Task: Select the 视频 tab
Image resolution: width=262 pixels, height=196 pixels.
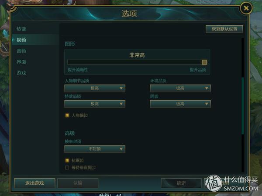Action: [21, 40]
